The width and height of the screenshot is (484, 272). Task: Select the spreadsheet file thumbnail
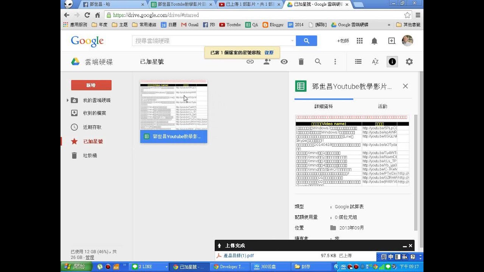(174, 111)
